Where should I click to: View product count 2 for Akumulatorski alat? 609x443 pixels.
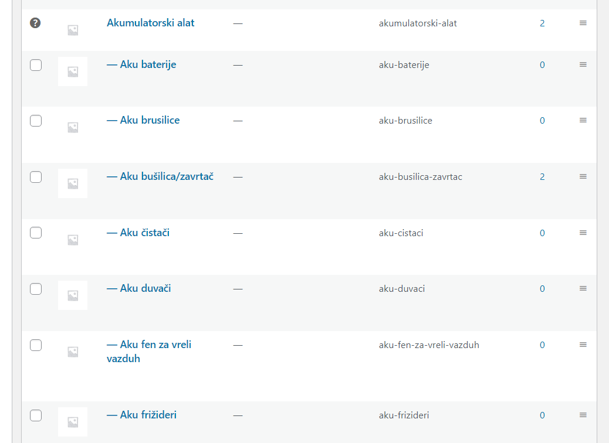tap(542, 23)
